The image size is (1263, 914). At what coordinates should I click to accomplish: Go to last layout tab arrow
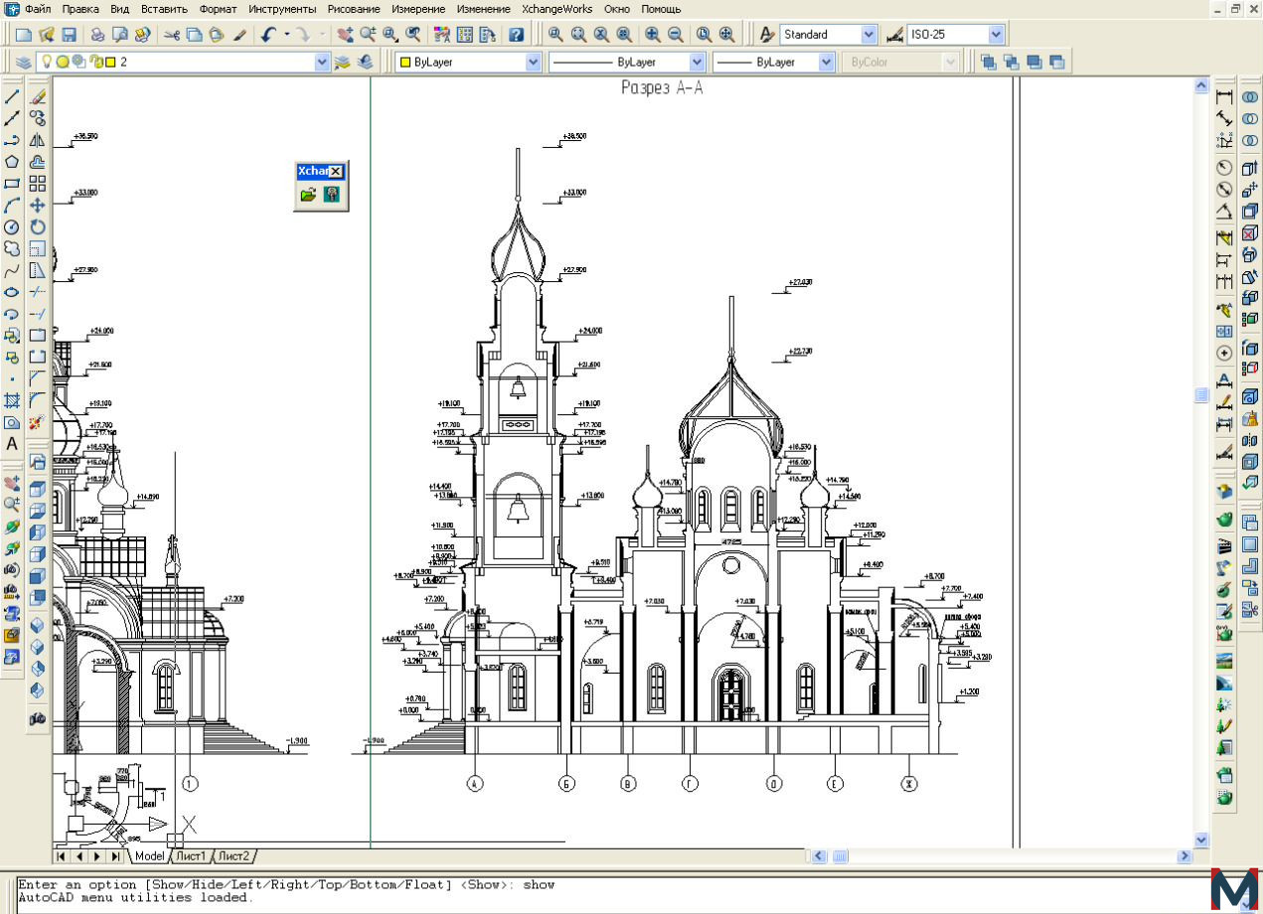pyautogui.click(x=116, y=855)
